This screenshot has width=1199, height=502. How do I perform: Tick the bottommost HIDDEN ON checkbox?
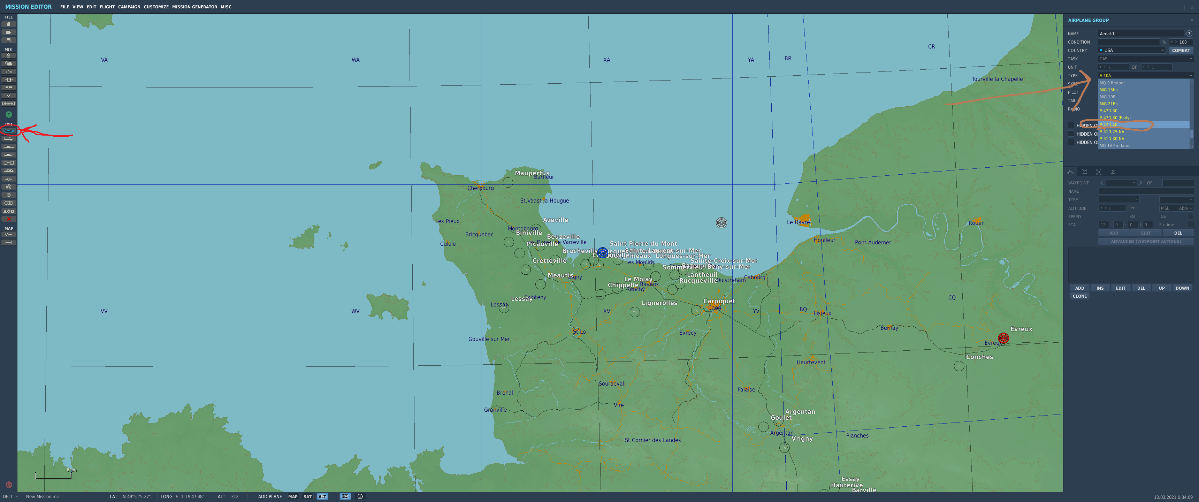tap(1071, 142)
